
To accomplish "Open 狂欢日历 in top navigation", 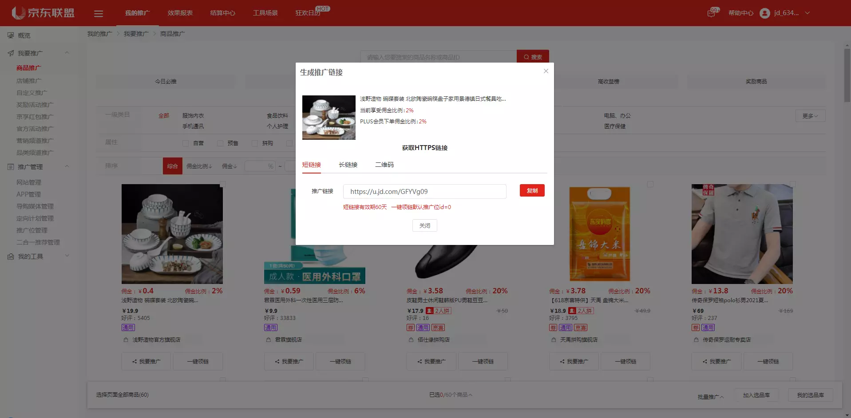I will click(308, 13).
